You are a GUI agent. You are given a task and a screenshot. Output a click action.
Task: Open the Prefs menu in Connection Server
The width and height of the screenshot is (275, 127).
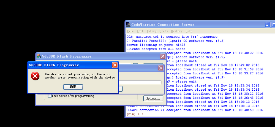click(164, 31)
